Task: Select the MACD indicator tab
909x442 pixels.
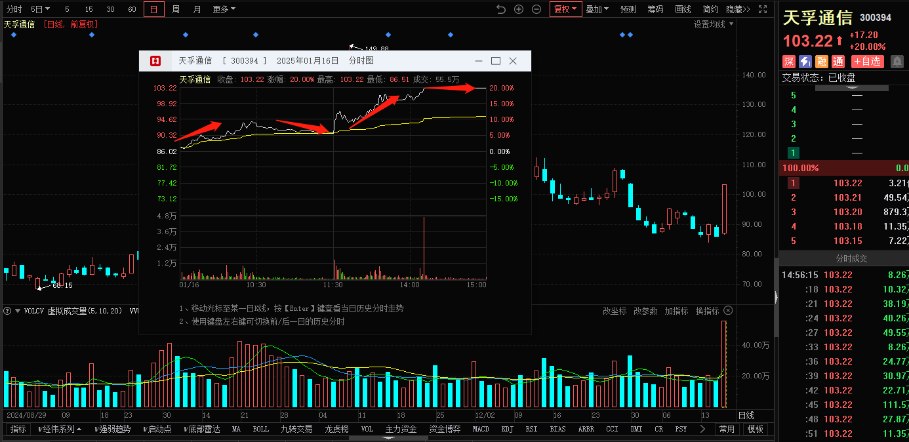Action: coord(481,429)
